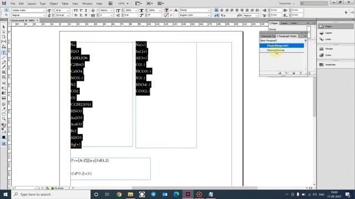Switch to Character Styles tab
This screenshot has width=355, height=199.
coord(268,36)
